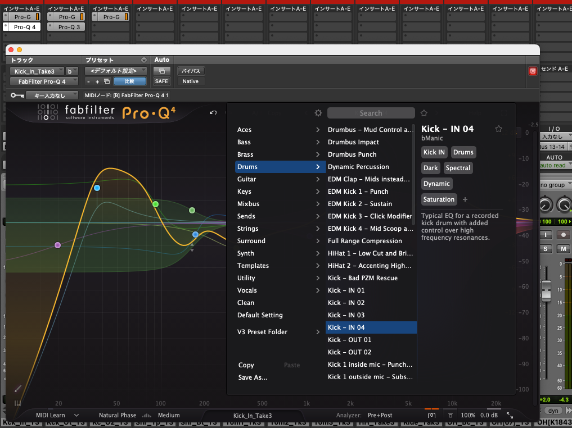Select the purple EQ band node
This screenshot has width=572, height=428.
click(x=57, y=245)
